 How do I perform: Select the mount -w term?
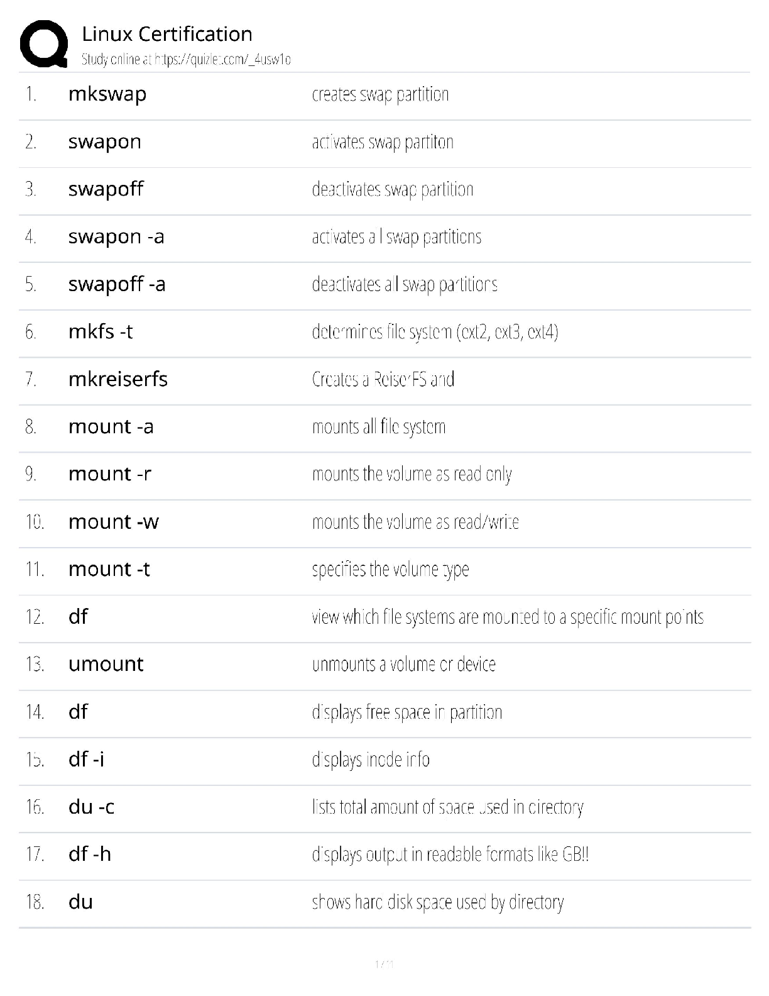[114, 522]
